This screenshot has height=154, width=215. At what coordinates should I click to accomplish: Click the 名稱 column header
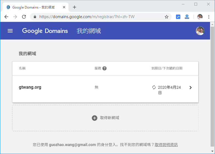pos(22,68)
